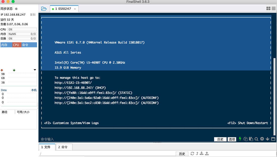
Task: Switch to the 2 命令 tab
Action: (64, 147)
